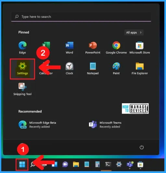Launch PowerPoint pinned app
This screenshot has height=173, width=166.
(x=93, y=47)
